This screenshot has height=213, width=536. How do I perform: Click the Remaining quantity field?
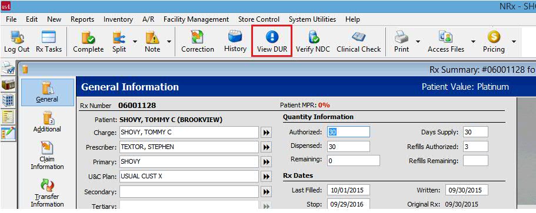(x=354, y=161)
